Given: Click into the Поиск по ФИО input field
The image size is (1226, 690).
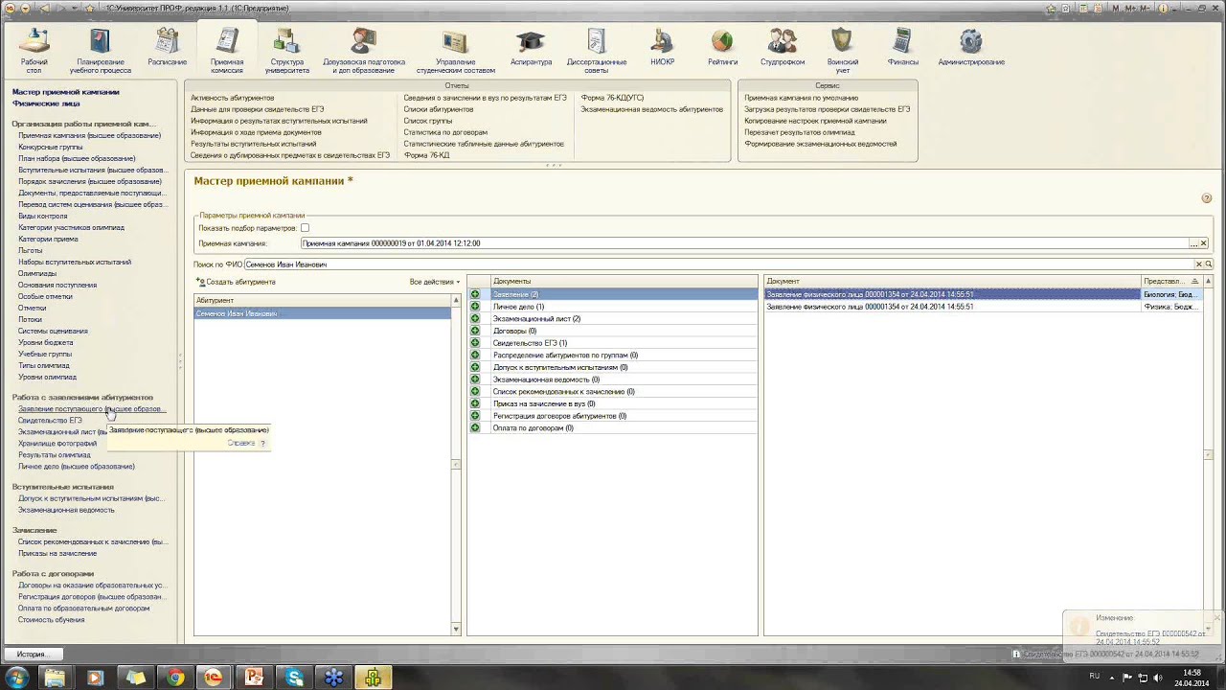Looking at the screenshot, I should 718,264.
